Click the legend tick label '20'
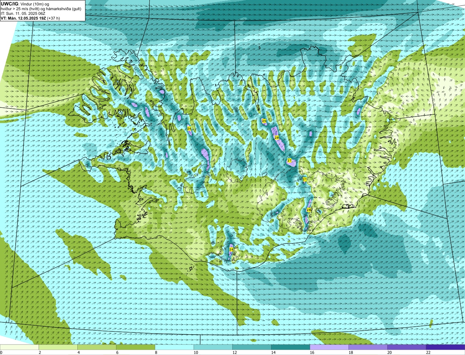The image size is (465, 355). (389, 352)
